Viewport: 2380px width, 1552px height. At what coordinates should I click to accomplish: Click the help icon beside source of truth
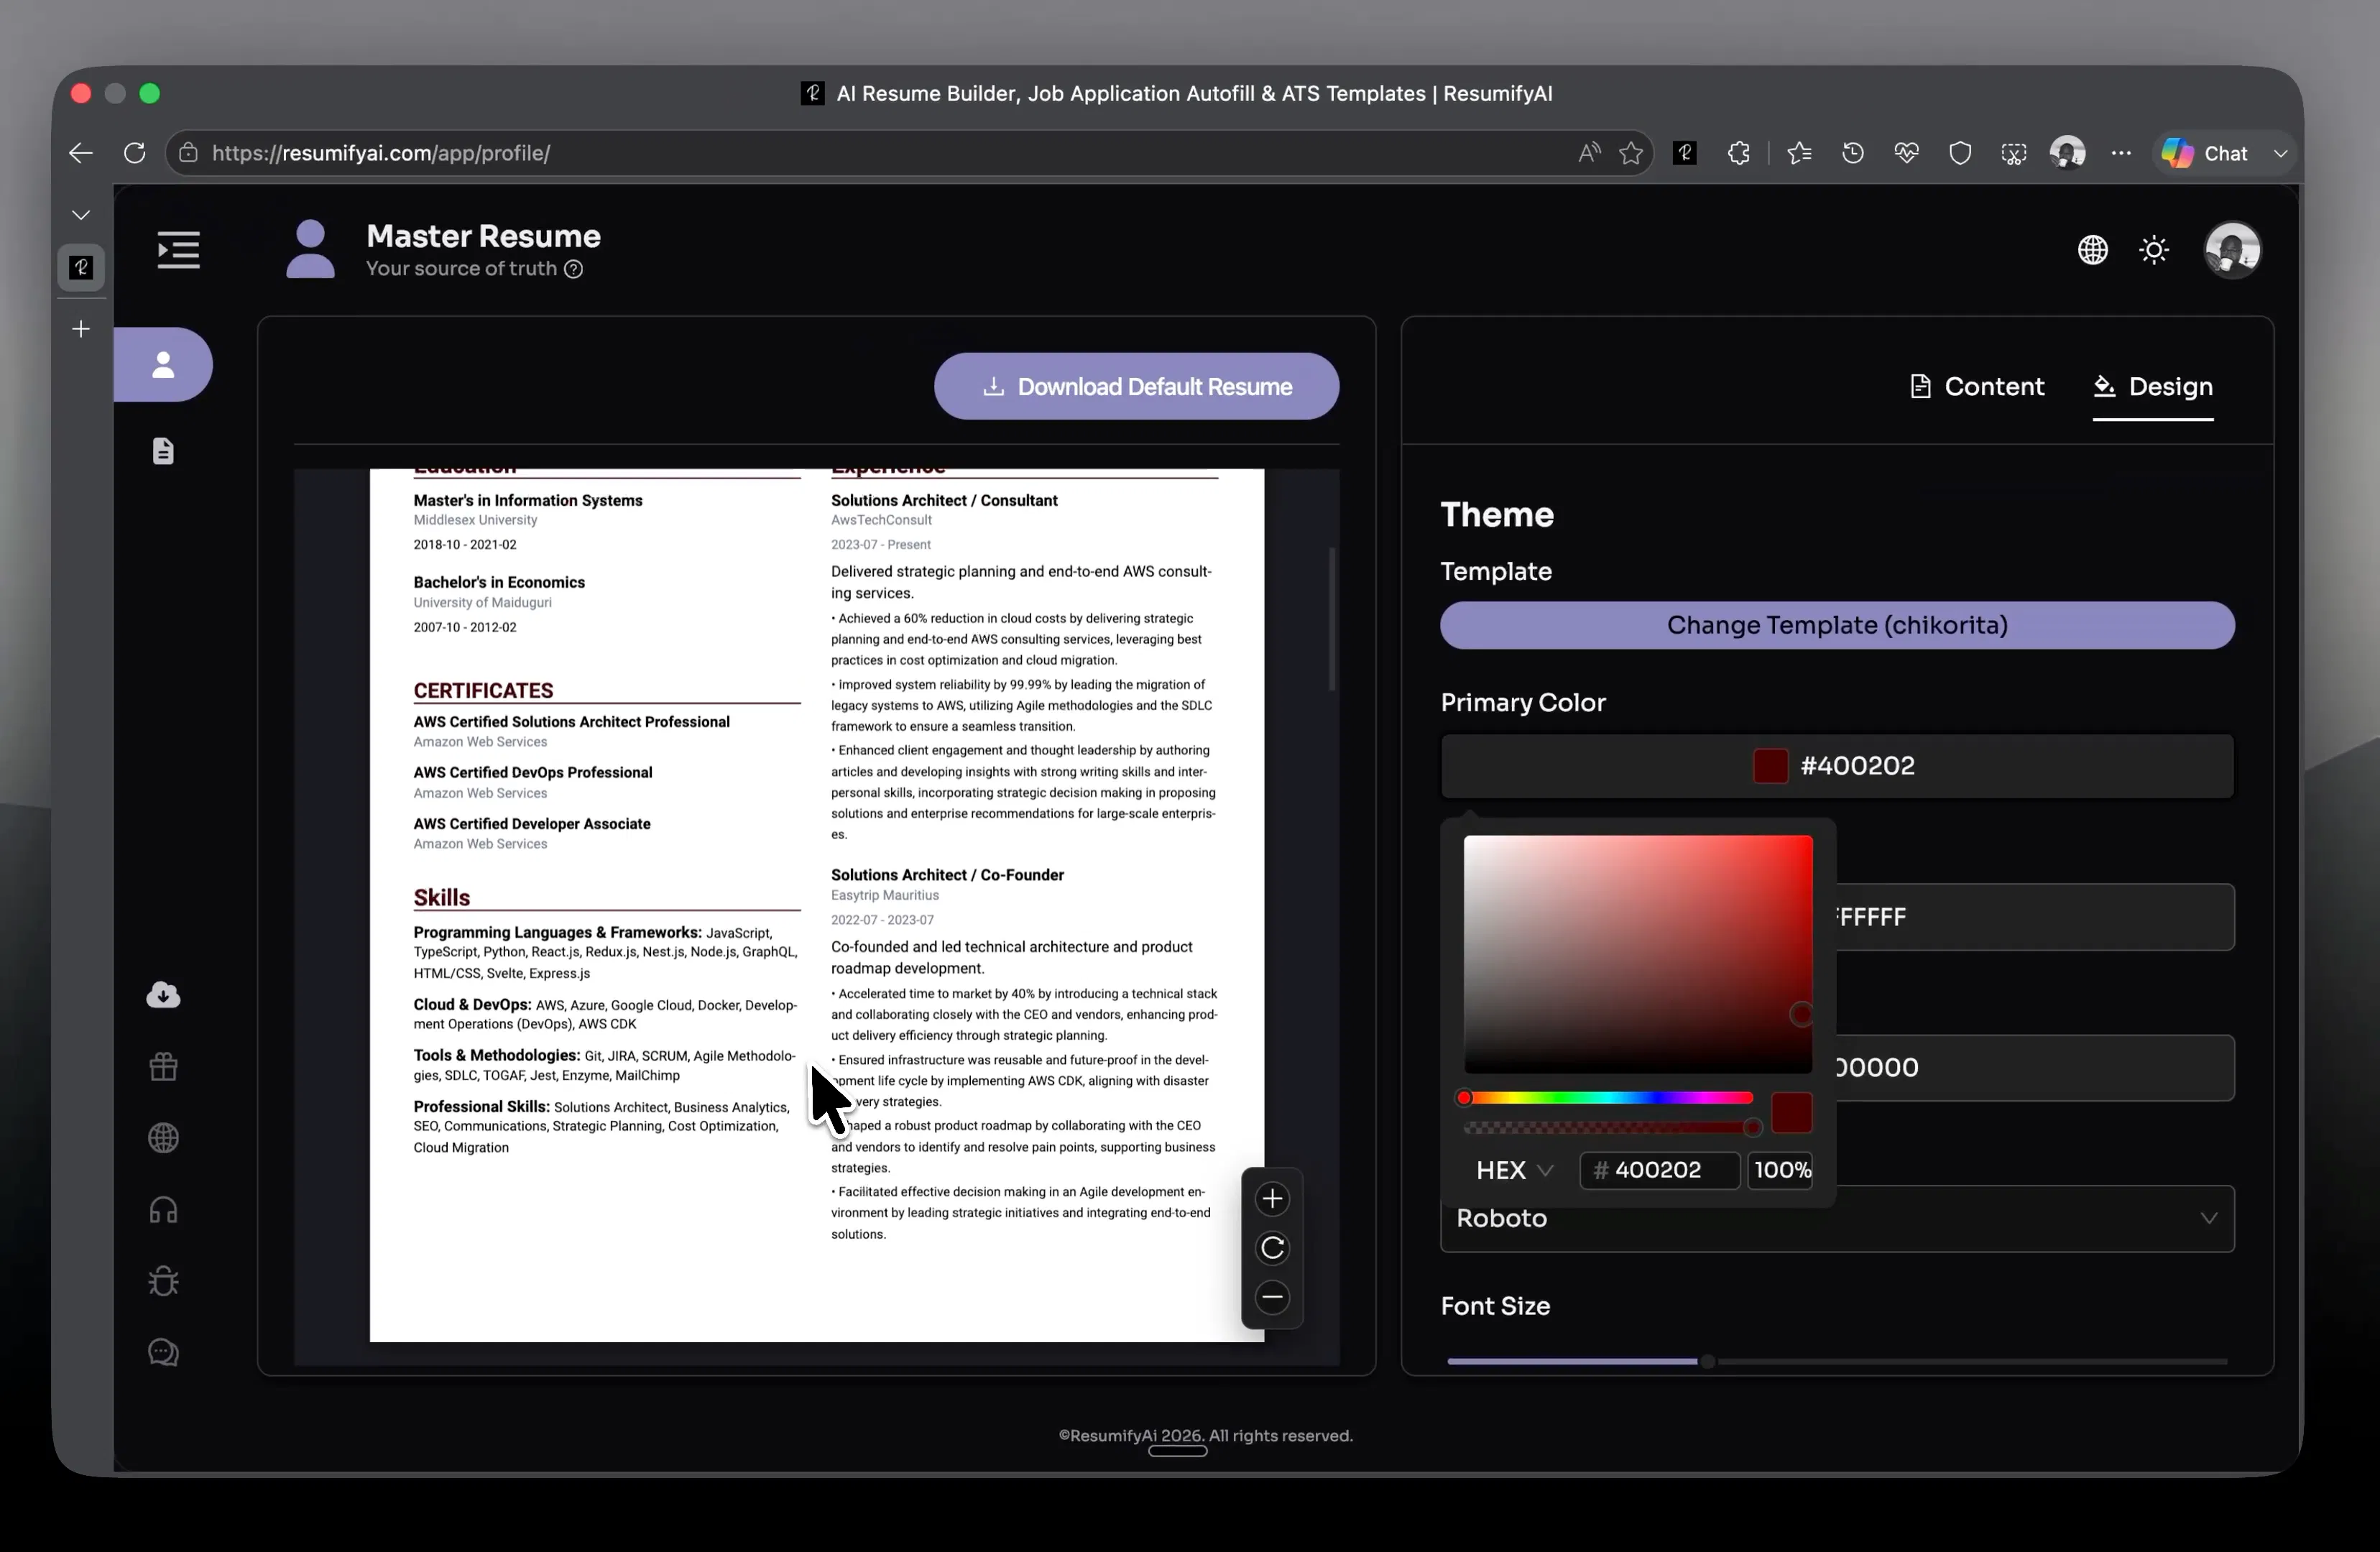click(573, 269)
